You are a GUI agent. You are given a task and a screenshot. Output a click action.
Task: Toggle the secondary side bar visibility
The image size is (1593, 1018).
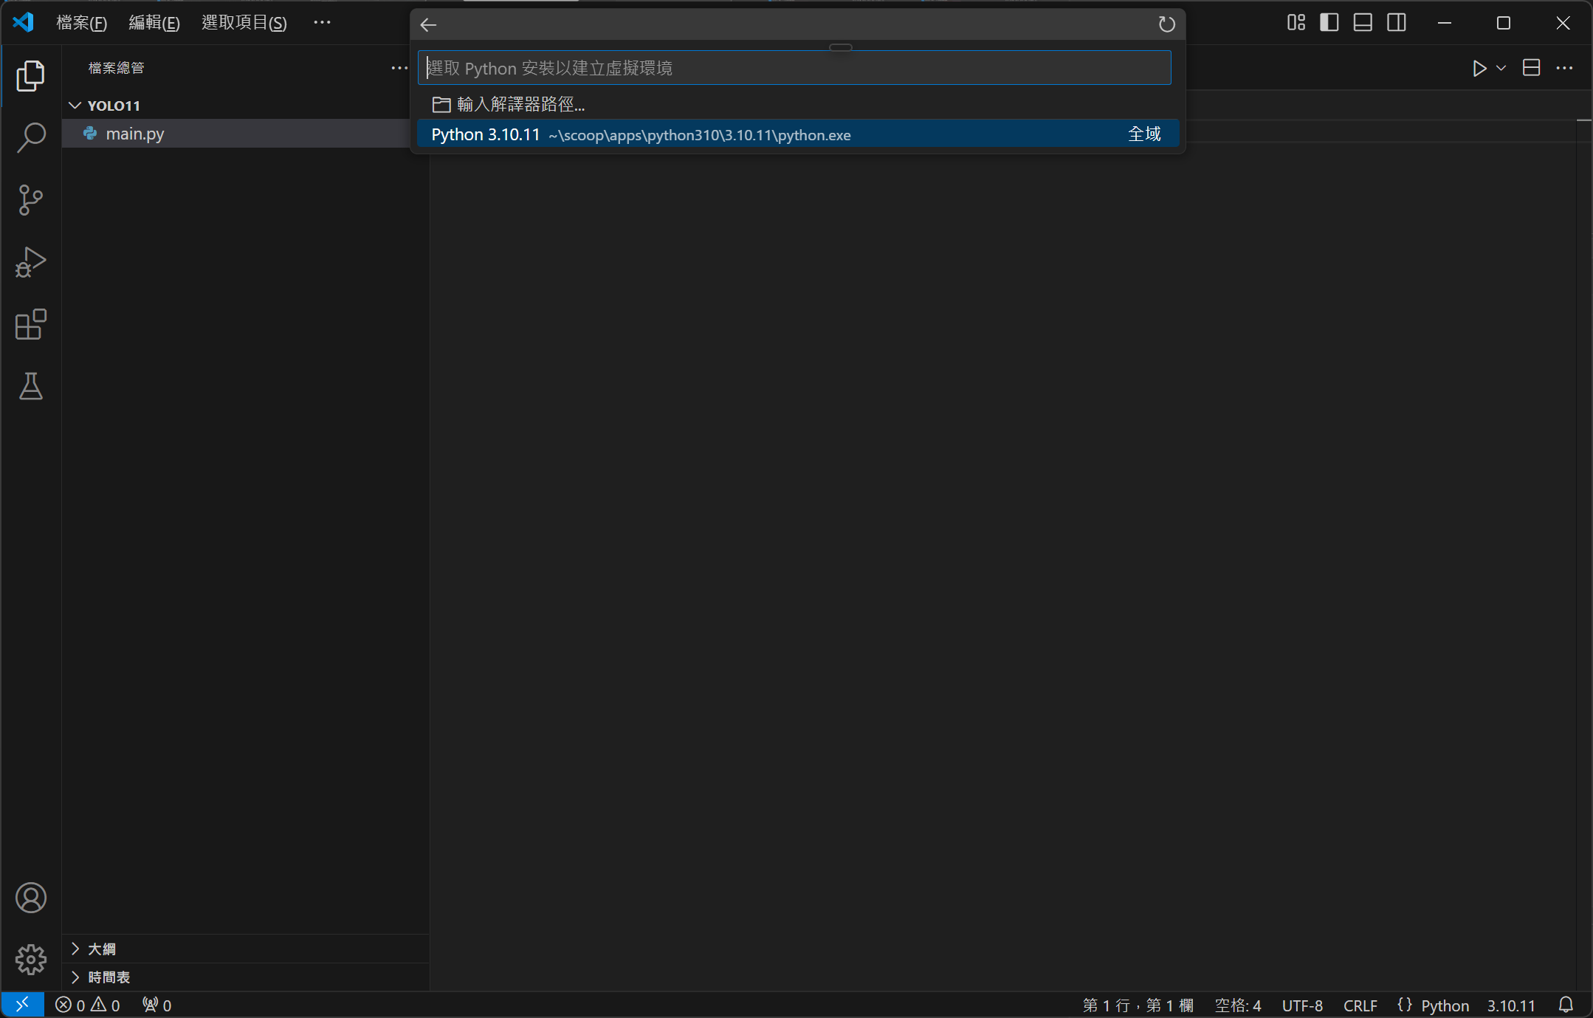coord(1397,23)
